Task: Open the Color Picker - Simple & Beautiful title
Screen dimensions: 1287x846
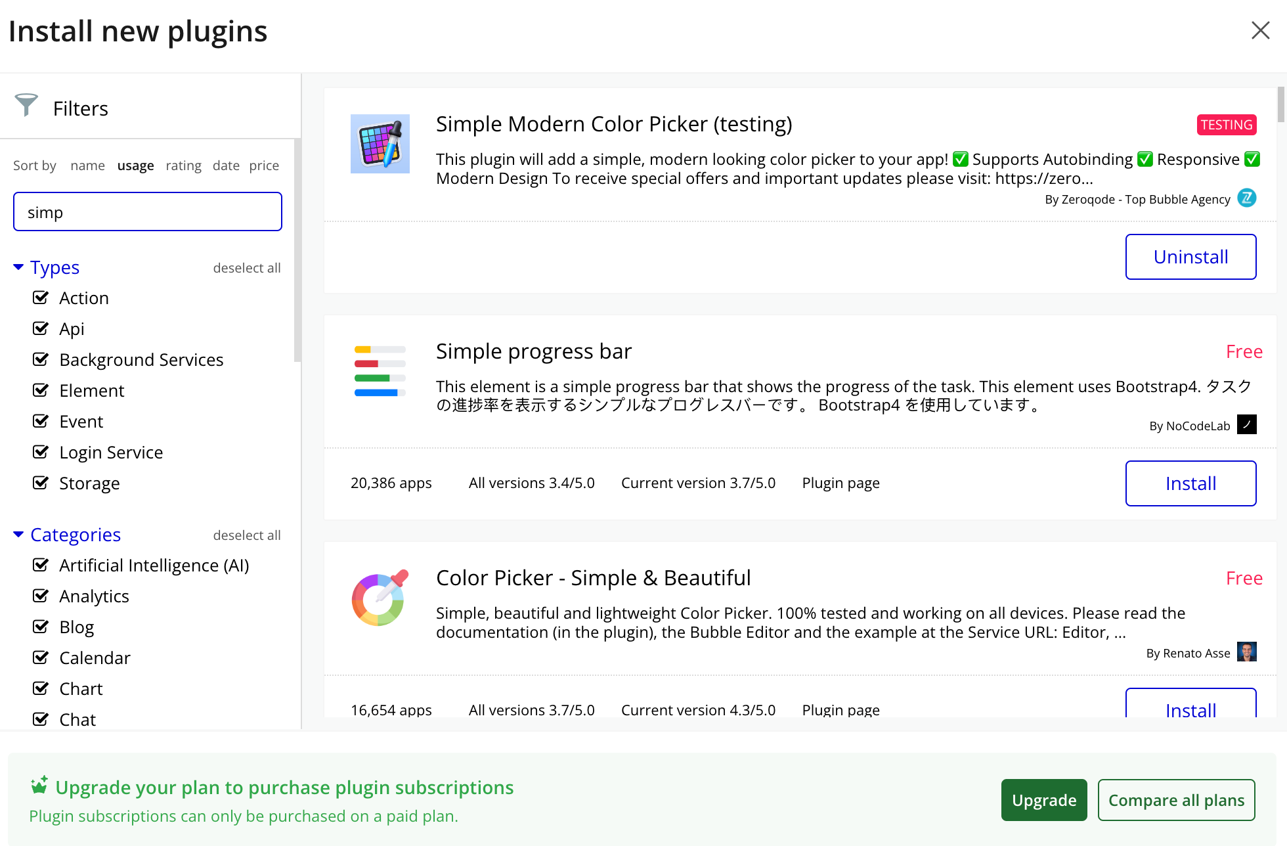Action: [x=593, y=578]
